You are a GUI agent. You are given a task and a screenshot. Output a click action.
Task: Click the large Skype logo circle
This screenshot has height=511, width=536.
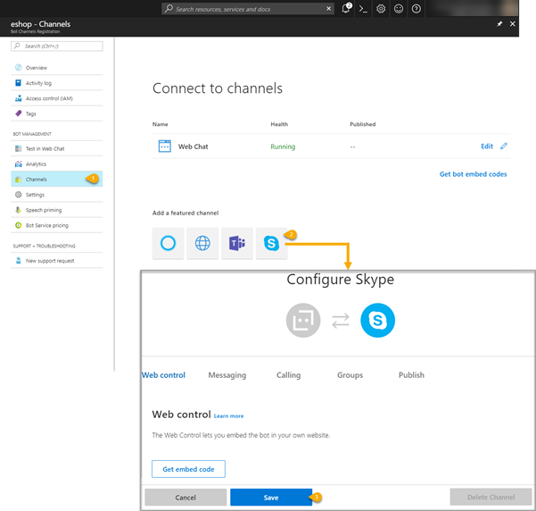[x=378, y=320]
